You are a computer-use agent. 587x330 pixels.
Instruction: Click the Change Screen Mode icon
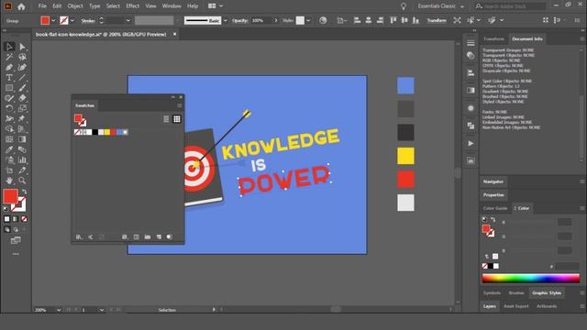click(x=16, y=240)
